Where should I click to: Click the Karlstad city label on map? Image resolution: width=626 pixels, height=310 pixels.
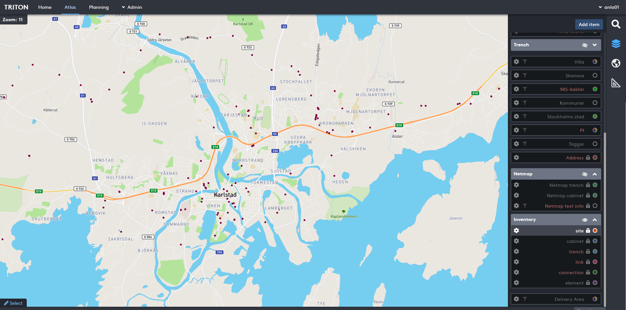225,195
